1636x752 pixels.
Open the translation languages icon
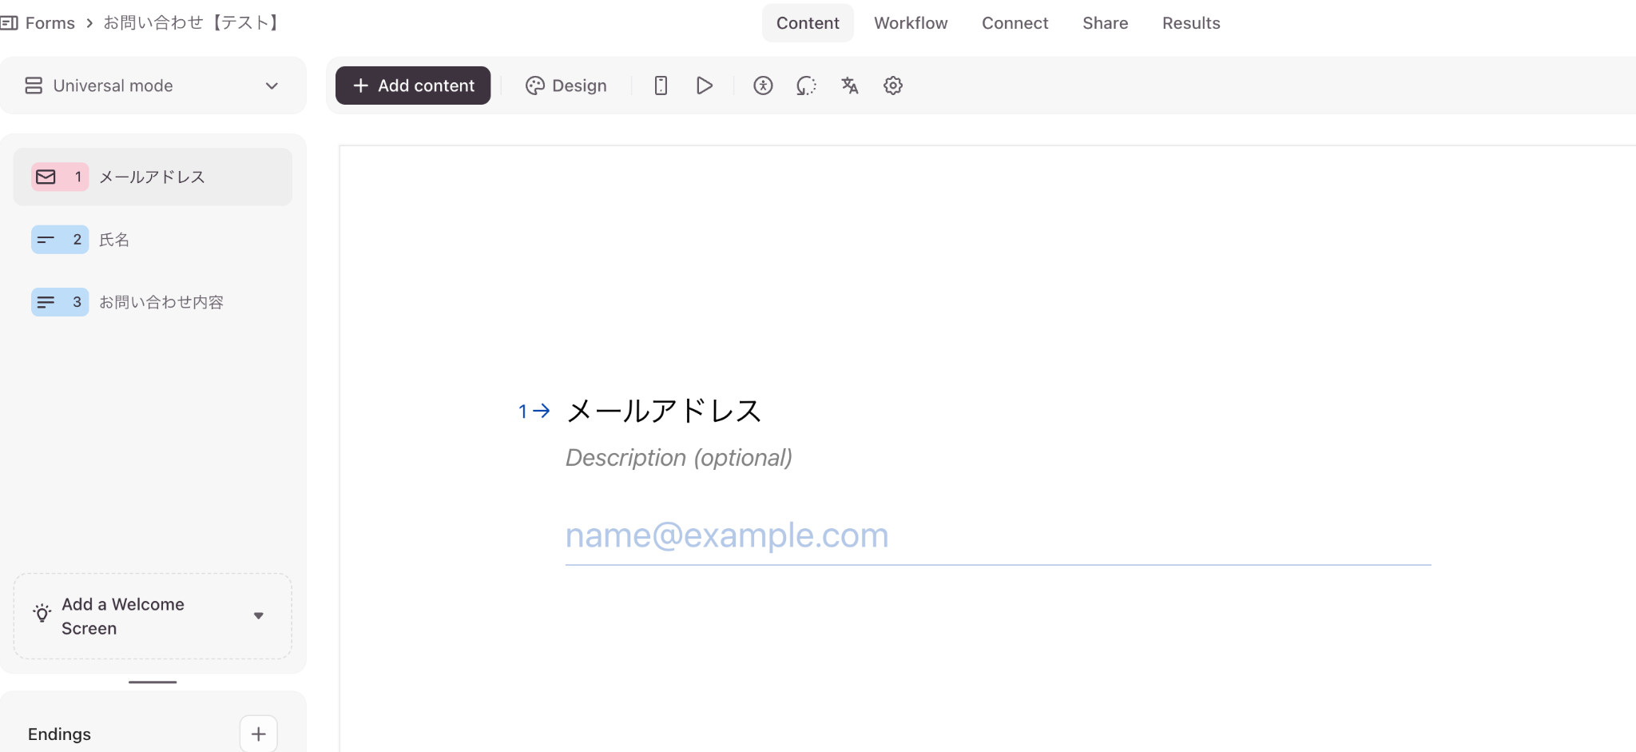click(x=849, y=86)
